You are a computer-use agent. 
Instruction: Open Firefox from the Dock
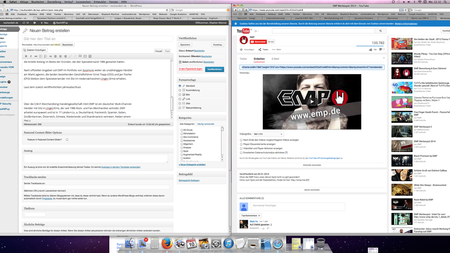coord(166,244)
